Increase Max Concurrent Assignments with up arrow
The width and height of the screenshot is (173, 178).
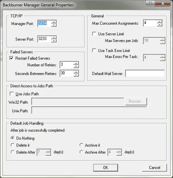[159, 22]
